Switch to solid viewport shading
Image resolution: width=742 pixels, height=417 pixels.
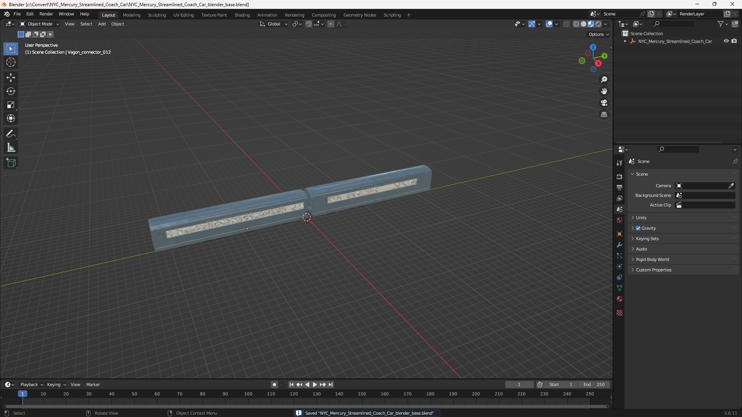(584, 24)
